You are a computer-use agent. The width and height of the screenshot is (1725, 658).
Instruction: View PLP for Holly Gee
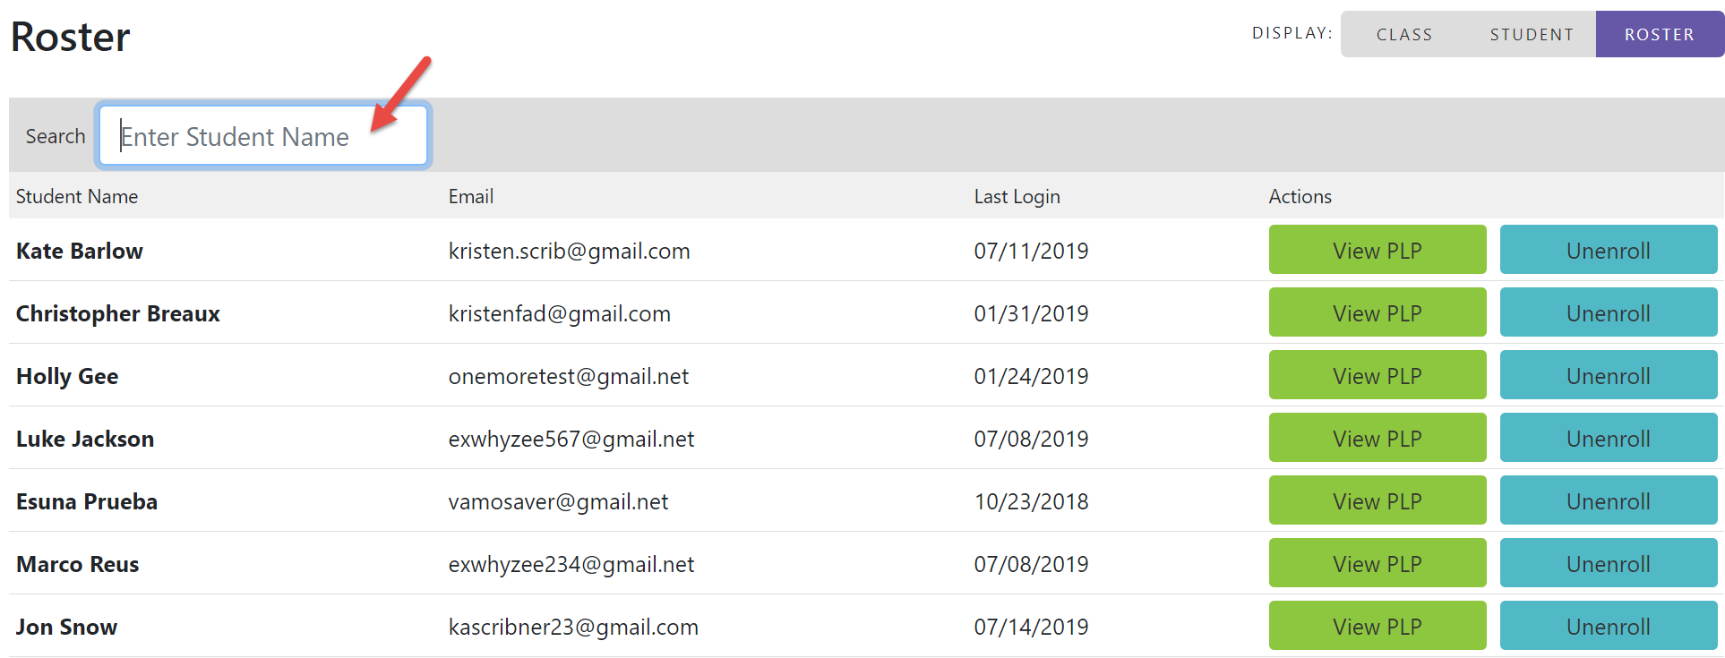(x=1377, y=375)
